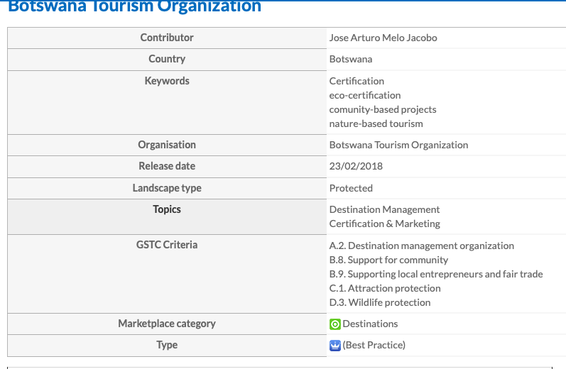
Task: Open contributor Jose Arturo Melo Jacobo
Action: click(383, 38)
